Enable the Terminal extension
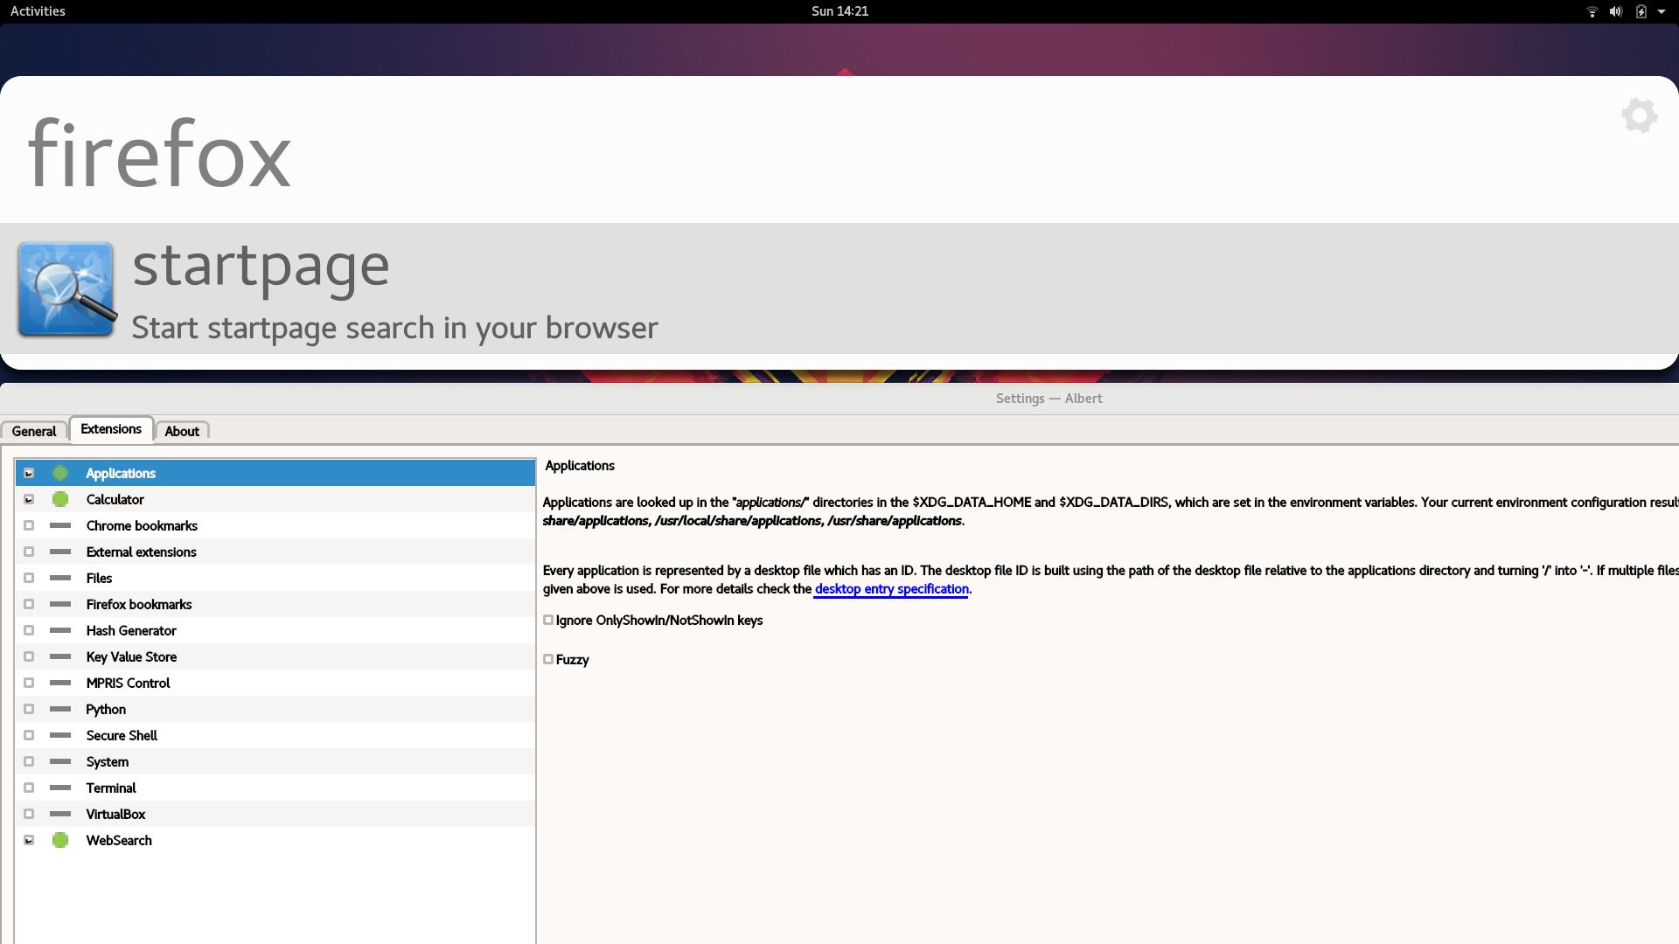The width and height of the screenshot is (1679, 944). pos(29,788)
